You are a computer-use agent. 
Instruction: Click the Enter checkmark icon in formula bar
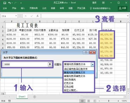click(x=32, y=16)
